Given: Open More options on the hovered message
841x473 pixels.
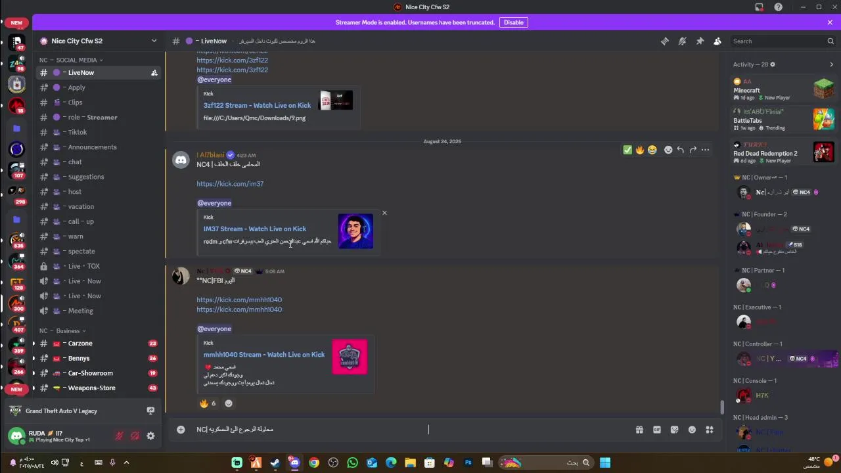Looking at the screenshot, I should (705, 150).
